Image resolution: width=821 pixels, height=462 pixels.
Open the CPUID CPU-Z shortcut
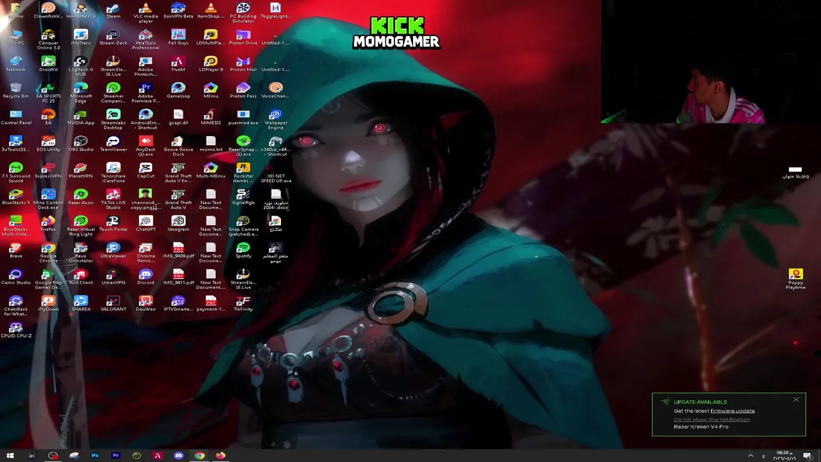pyautogui.click(x=16, y=330)
